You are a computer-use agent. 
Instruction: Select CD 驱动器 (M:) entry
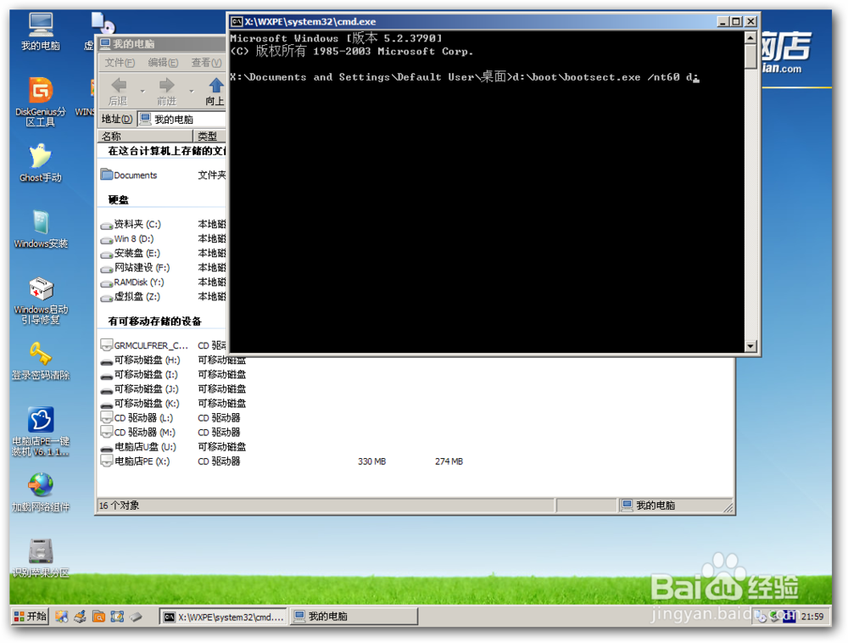138,432
